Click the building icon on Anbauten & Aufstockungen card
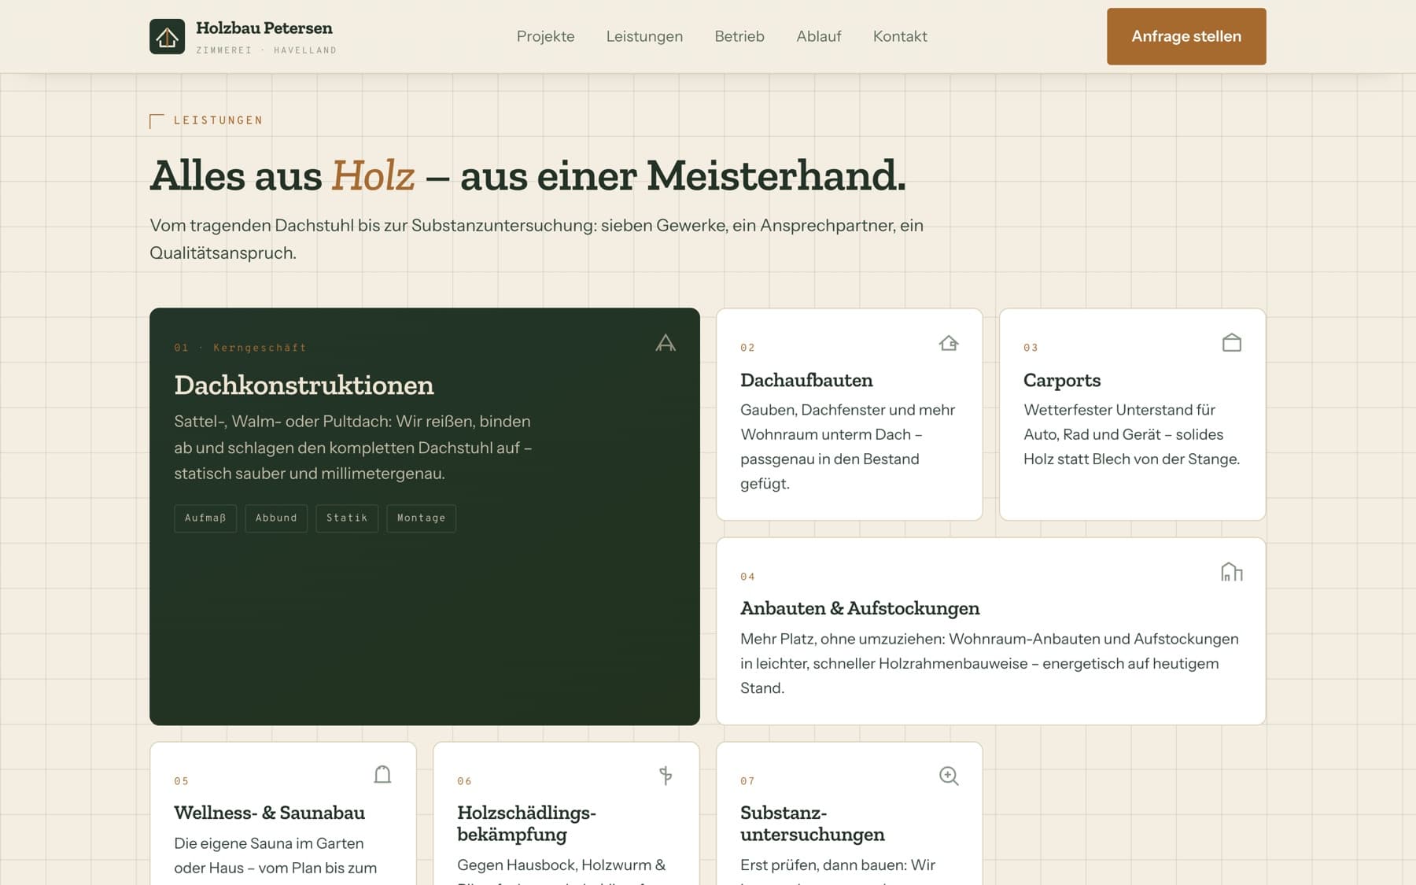This screenshot has height=885, width=1416. coord(1232,572)
